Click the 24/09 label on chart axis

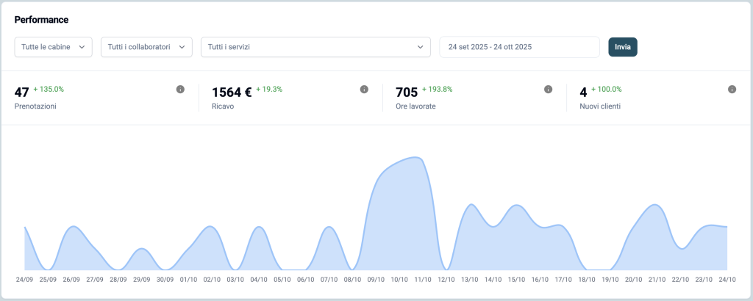tap(24, 280)
